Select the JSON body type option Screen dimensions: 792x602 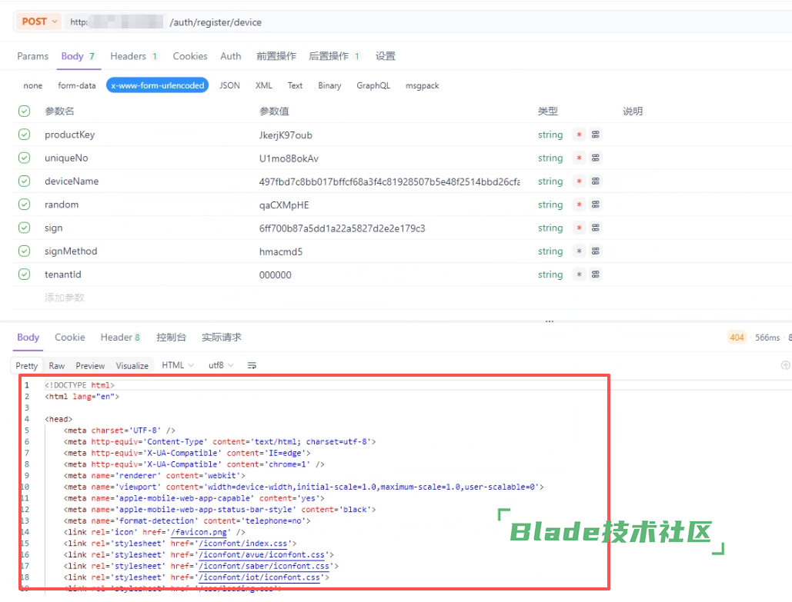(x=229, y=85)
